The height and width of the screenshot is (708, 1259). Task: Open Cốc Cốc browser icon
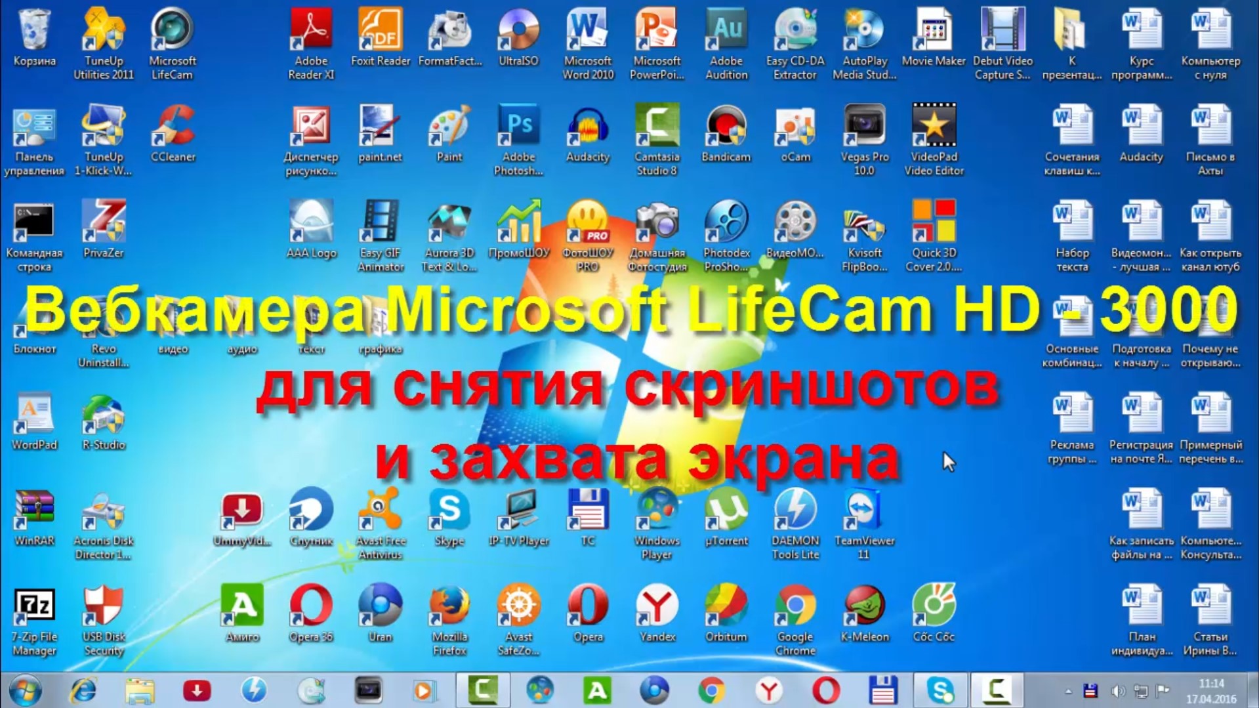pyautogui.click(x=934, y=614)
